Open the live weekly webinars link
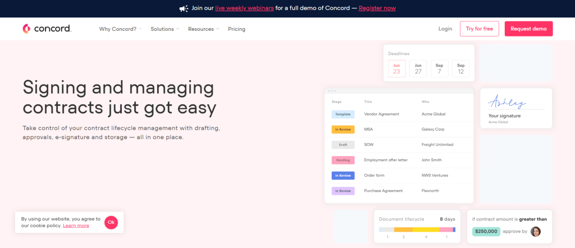575x248 pixels. pos(244,8)
